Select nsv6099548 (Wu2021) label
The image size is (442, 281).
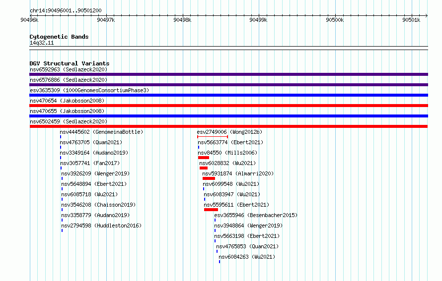pos(231,184)
